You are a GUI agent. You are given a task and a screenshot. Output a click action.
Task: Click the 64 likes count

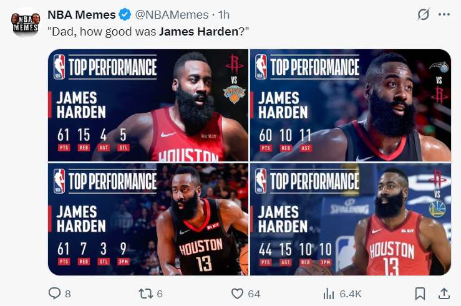pyautogui.click(x=254, y=294)
